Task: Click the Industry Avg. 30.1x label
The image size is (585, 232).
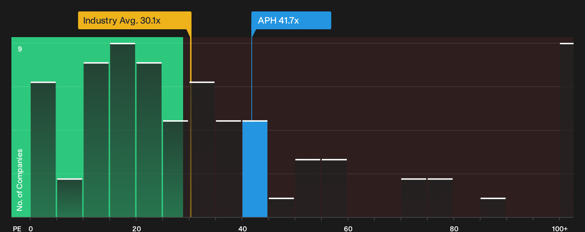Action: (x=134, y=20)
